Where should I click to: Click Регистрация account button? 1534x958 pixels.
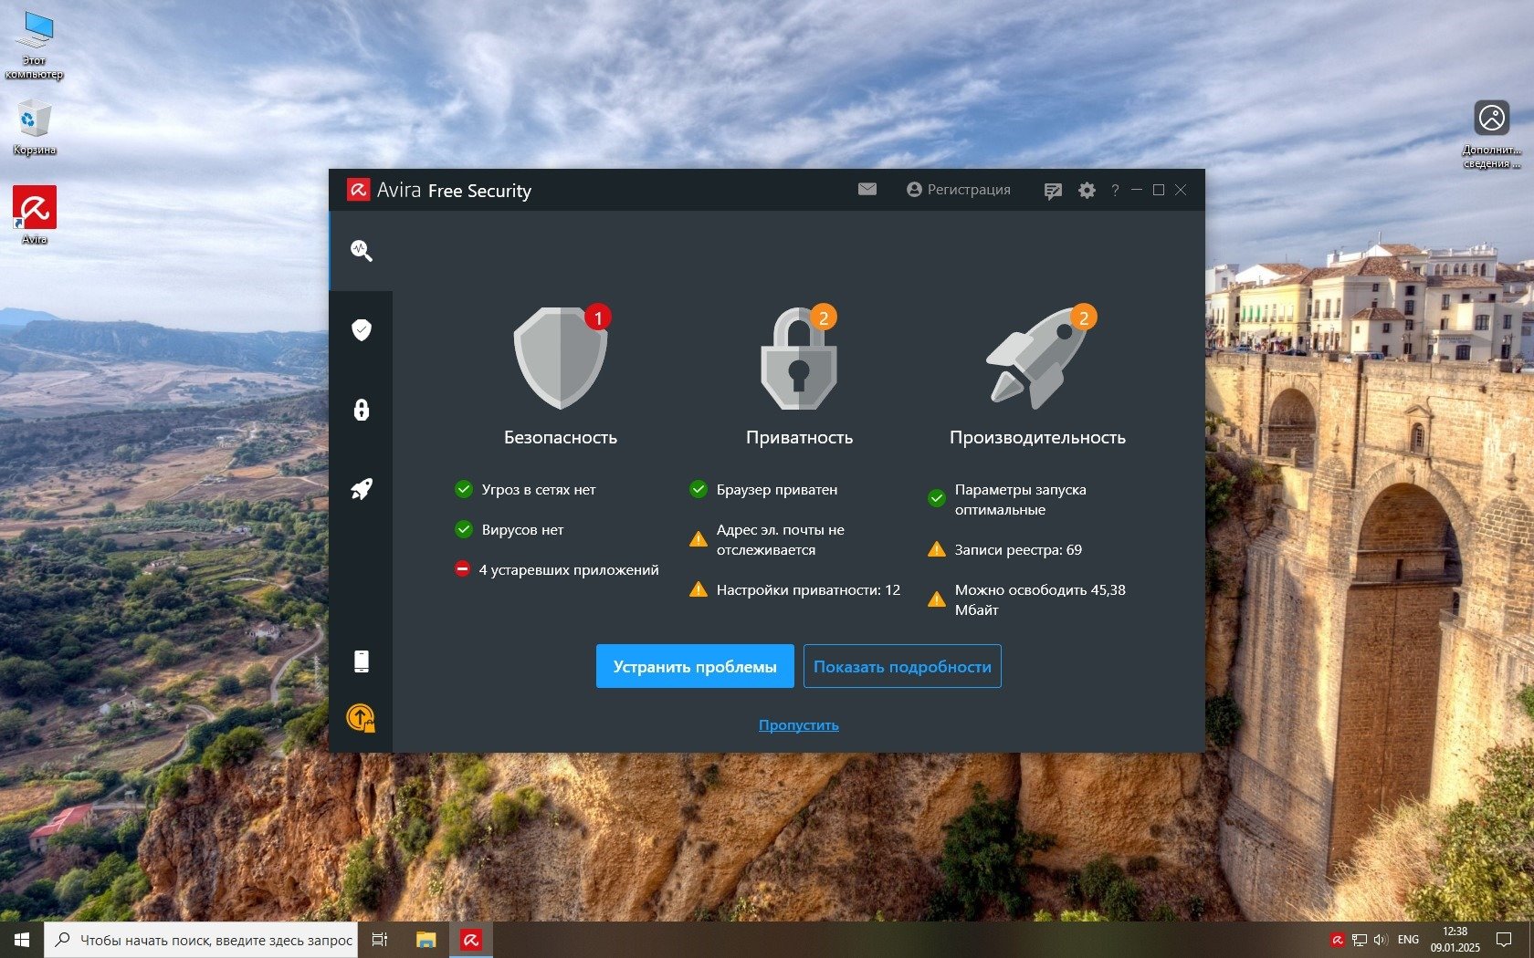(959, 190)
